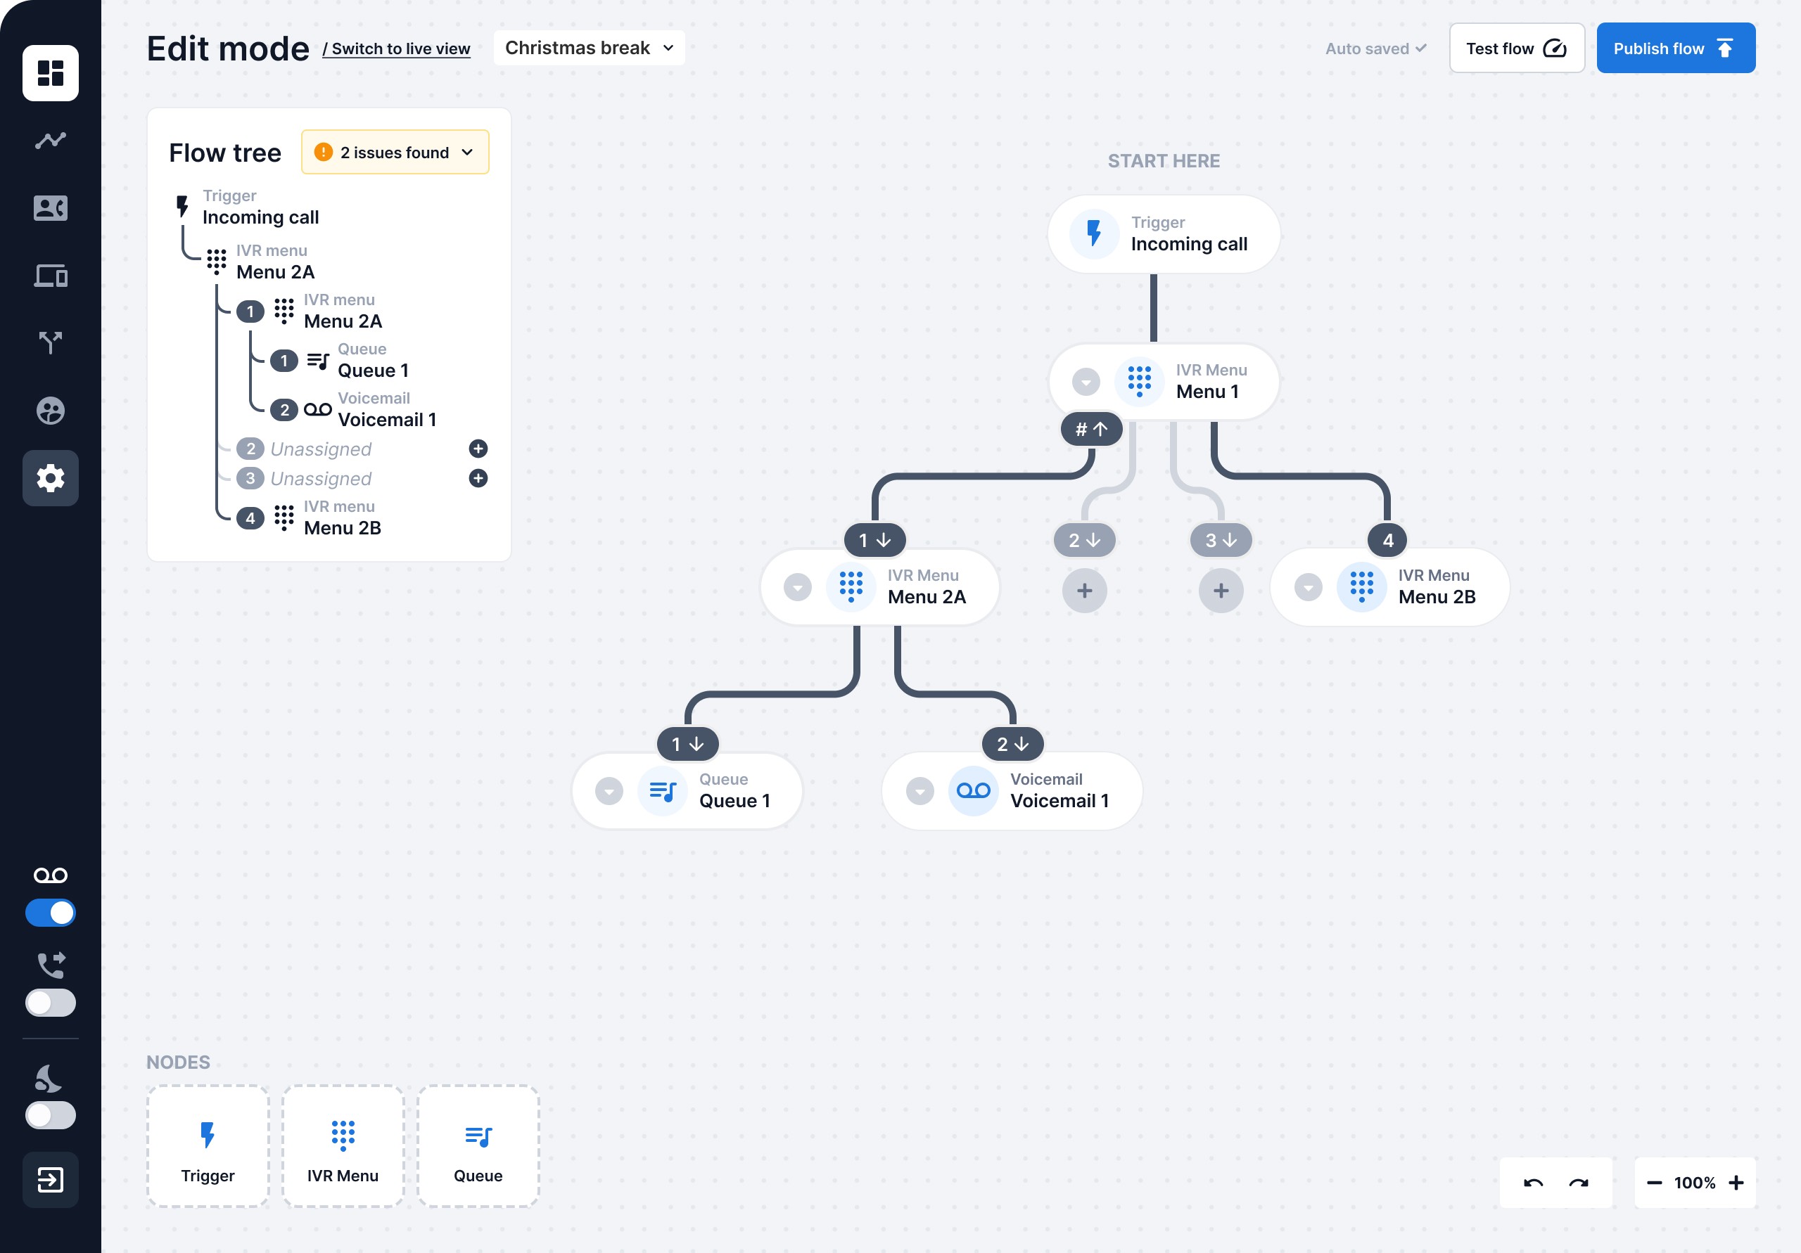Select Voicemail 1 in the flow tree
The image size is (1801, 1253).
click(x=387, y=420)
